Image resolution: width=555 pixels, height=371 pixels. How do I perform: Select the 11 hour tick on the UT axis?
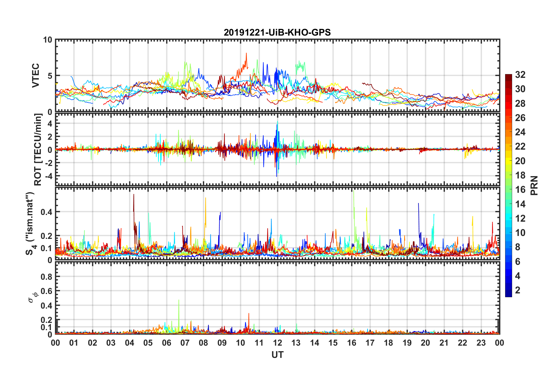(259, 343)
